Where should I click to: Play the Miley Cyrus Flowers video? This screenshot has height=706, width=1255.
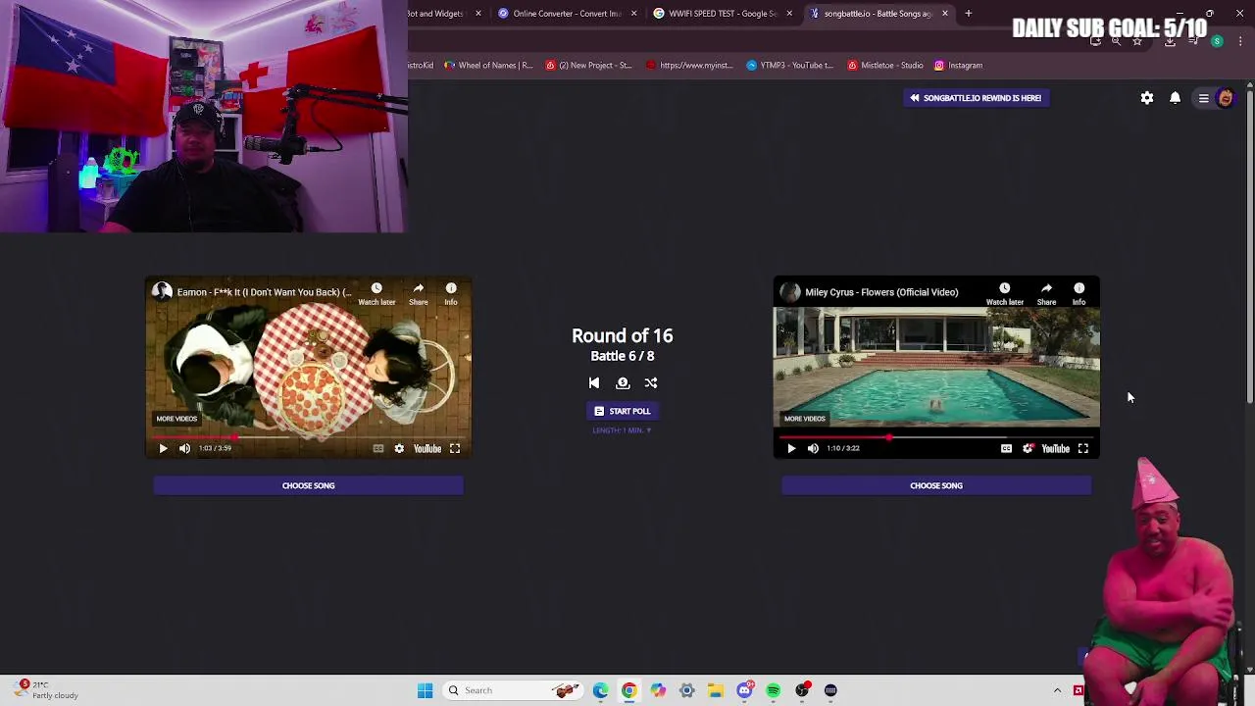[x=791, y=448]
